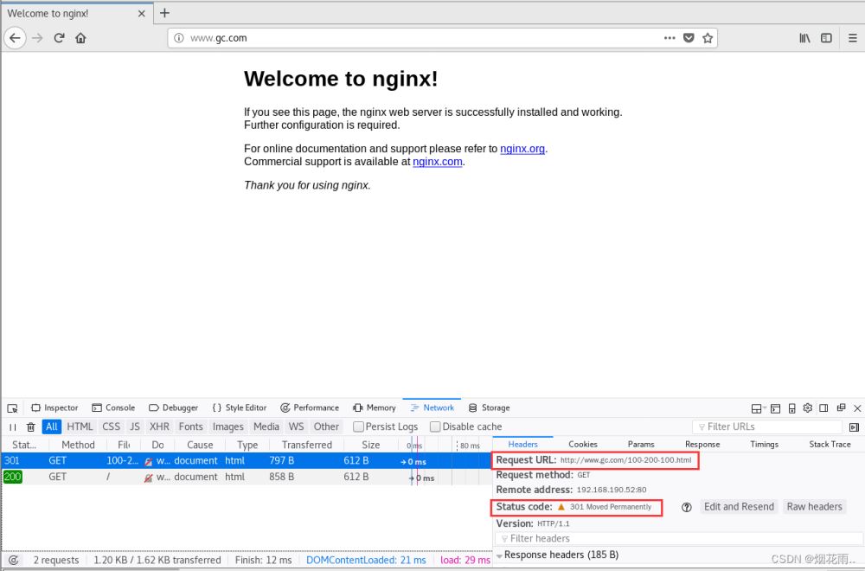Image resolution: width=865 pixels, height=571 pixels.
Task: Switch to the Storage panel
Action: pos(490,407)
